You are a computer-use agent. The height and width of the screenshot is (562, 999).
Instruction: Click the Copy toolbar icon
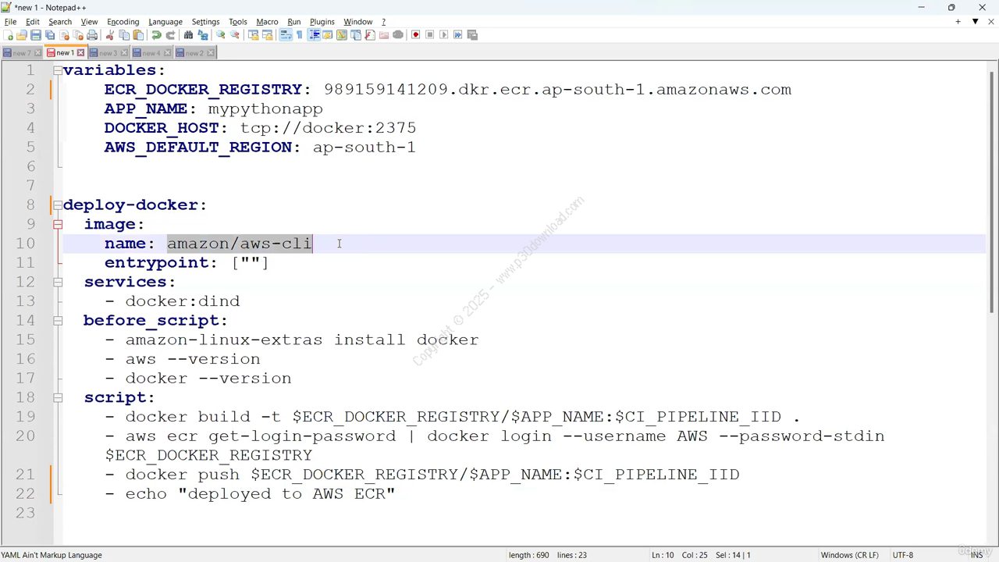[x=124, y=34]
